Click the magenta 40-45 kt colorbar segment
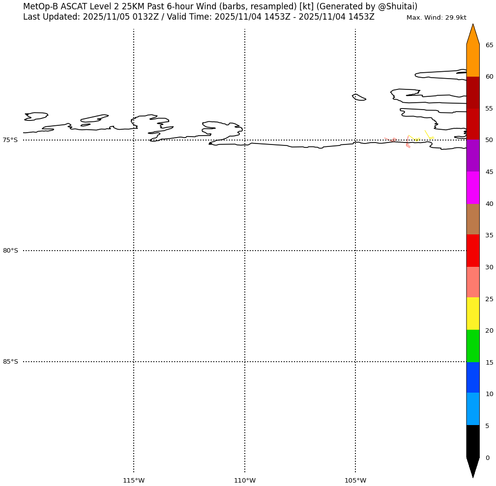The width and height of the screenshot is (496, 486). [x=472, y=188]
